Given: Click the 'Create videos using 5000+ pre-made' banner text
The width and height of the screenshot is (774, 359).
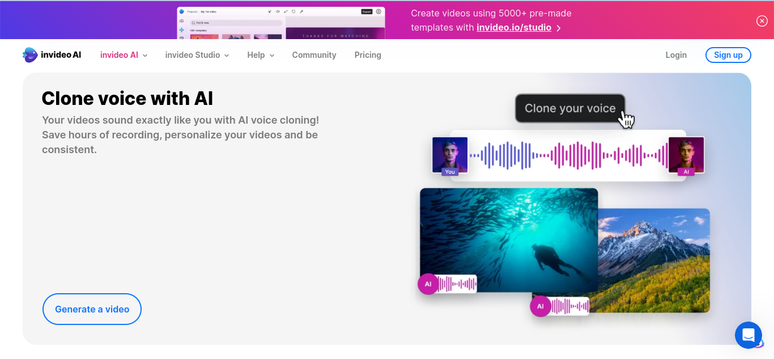Looking at the screenshot, I should point(491,13).
